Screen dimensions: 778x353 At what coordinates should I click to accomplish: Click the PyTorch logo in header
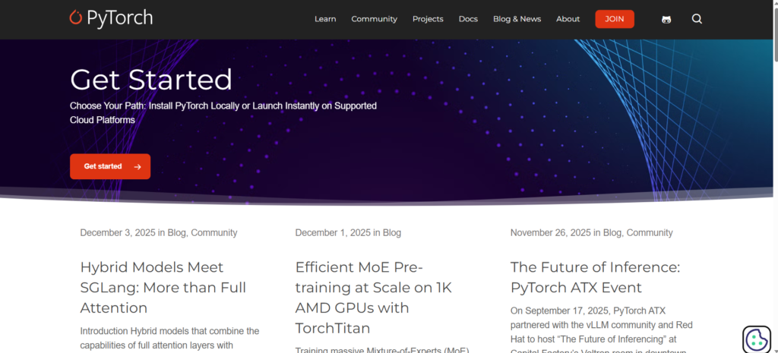(x=111, y=18)
